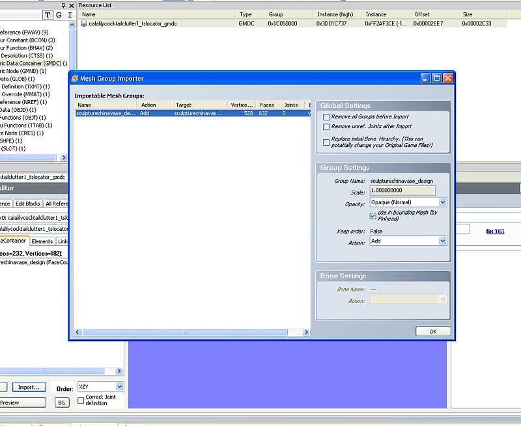Click the Scale input field
Image resolution: width=521 pixels, height=426 pixels.
[403, 191]
